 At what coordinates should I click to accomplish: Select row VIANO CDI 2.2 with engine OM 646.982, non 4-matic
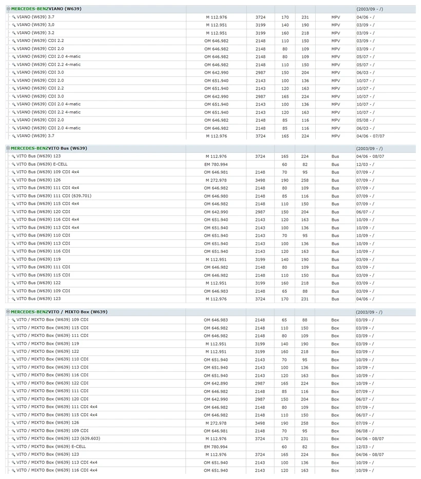click(210, 41)
